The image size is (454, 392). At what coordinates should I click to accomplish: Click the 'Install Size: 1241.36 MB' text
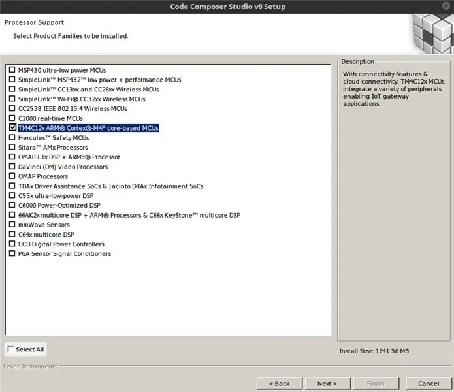(375, 351)
